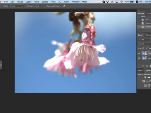Switch to the Learn tab
This screenshot has height=113, width=151.
140,71
